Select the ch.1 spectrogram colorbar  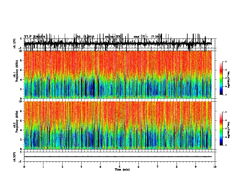221,78
